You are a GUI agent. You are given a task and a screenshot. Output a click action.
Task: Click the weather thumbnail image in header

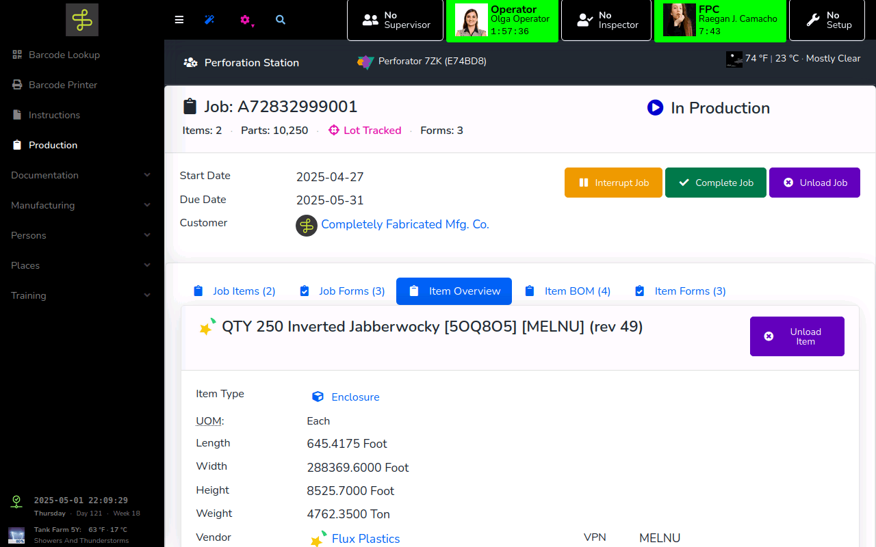pyautogui.click(x=734, y=59)
